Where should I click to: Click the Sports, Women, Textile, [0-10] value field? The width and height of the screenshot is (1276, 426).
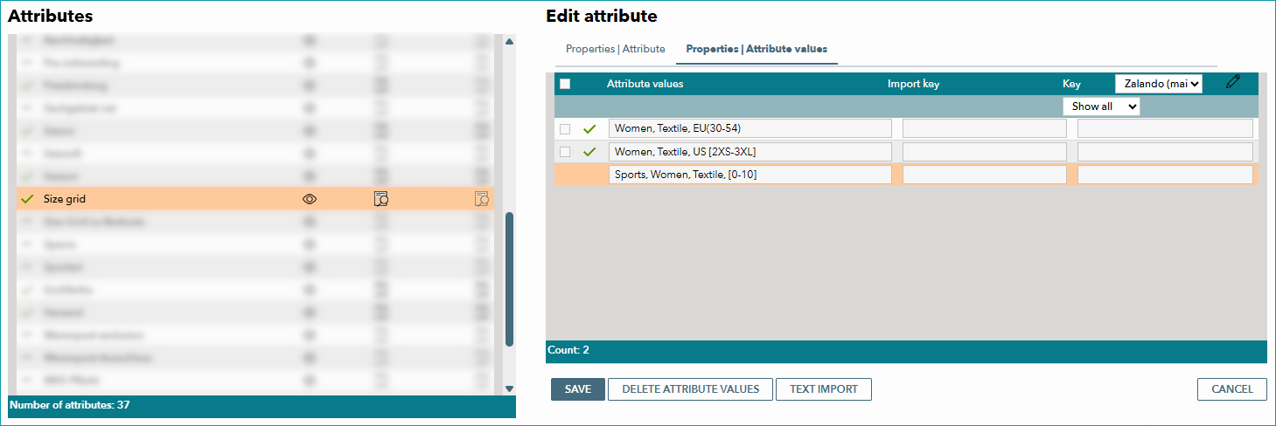point(750,175)
